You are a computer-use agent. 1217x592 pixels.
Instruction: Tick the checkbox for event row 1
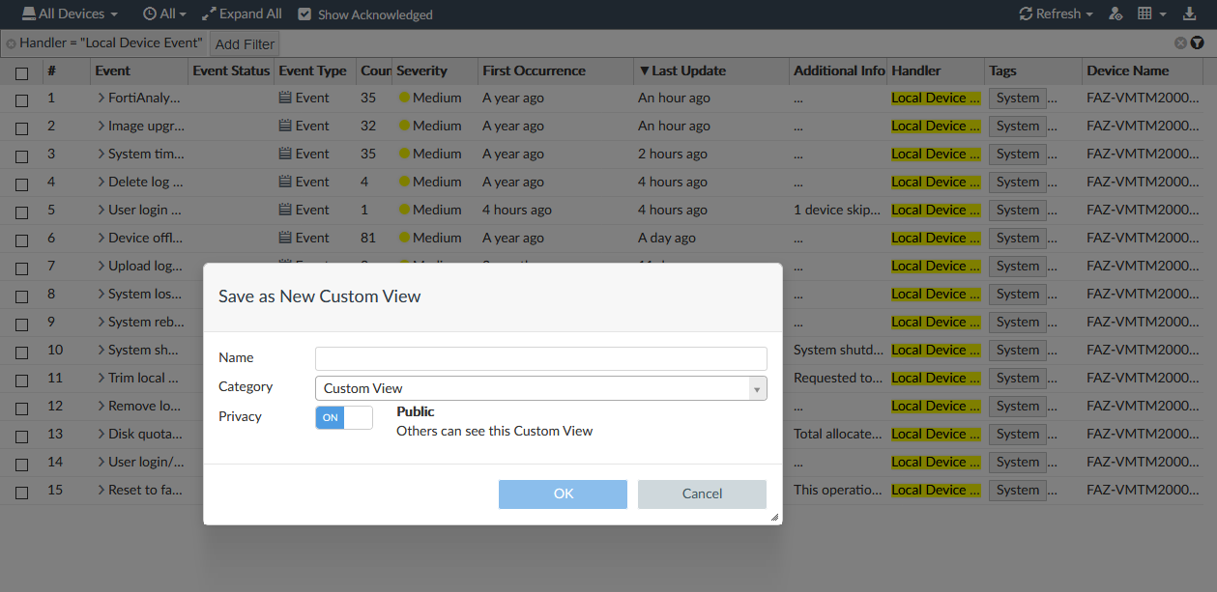22,99
